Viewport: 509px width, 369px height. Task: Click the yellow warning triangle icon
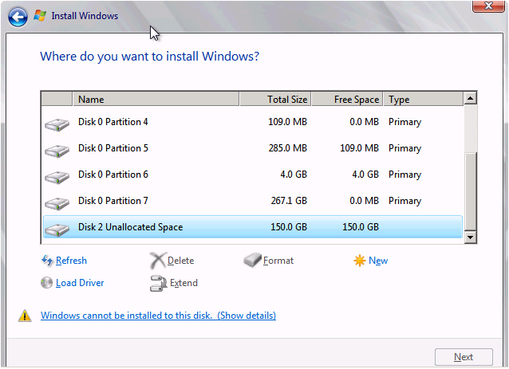(25, 316)
